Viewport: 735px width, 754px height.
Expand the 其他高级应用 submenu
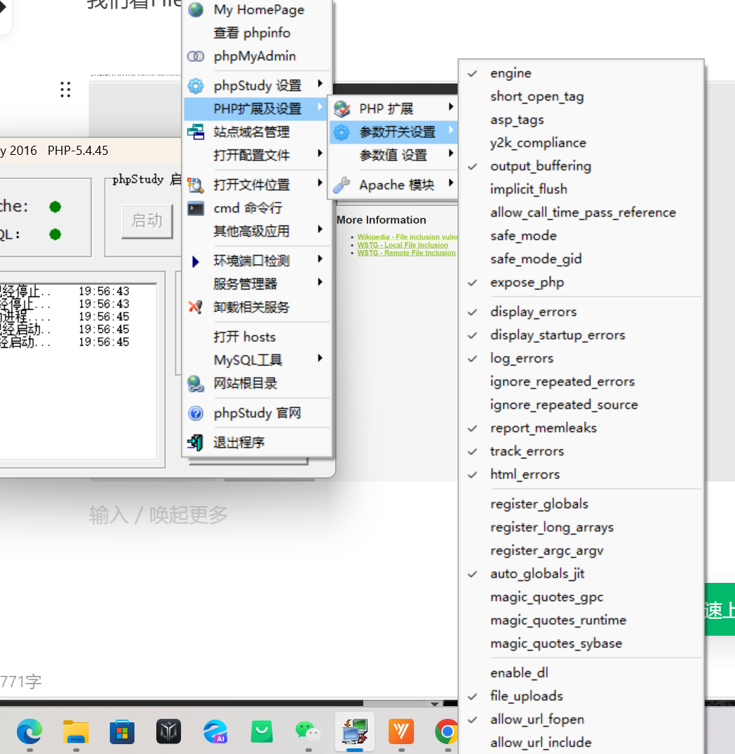(x=320, y=230)
